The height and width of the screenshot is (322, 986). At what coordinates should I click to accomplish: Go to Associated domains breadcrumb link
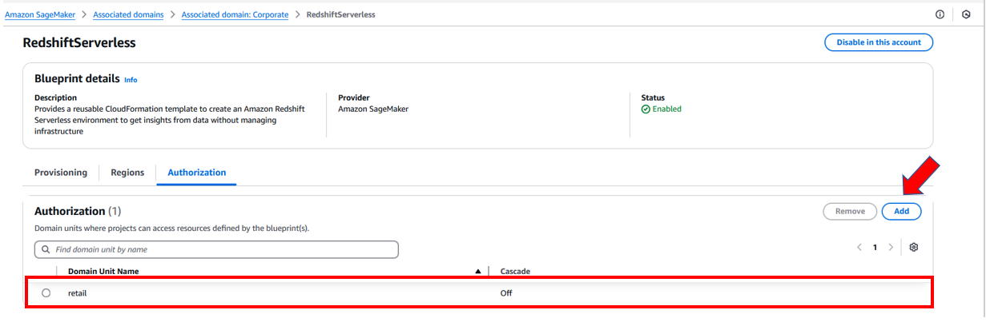tap(128, 14)
